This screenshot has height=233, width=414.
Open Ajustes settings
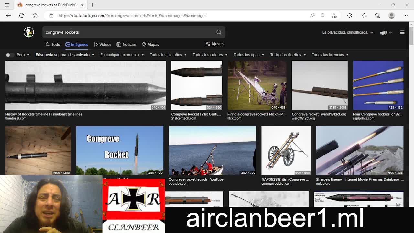point(215,44)
